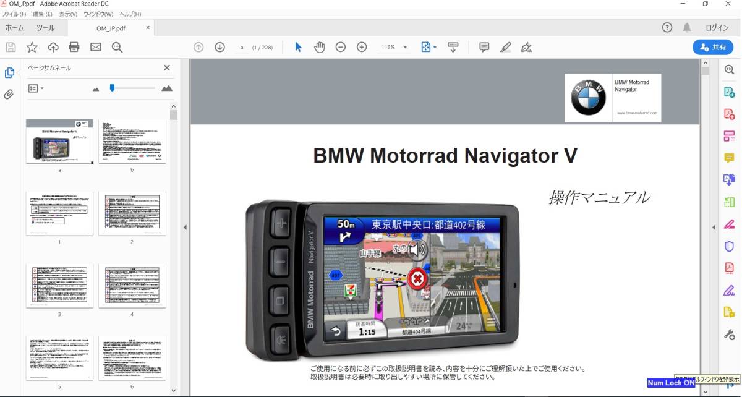This screenshot has width=742, height=397.
Task: Click the www.bmw-motorrad.com link in document
Action: [637, 113]
